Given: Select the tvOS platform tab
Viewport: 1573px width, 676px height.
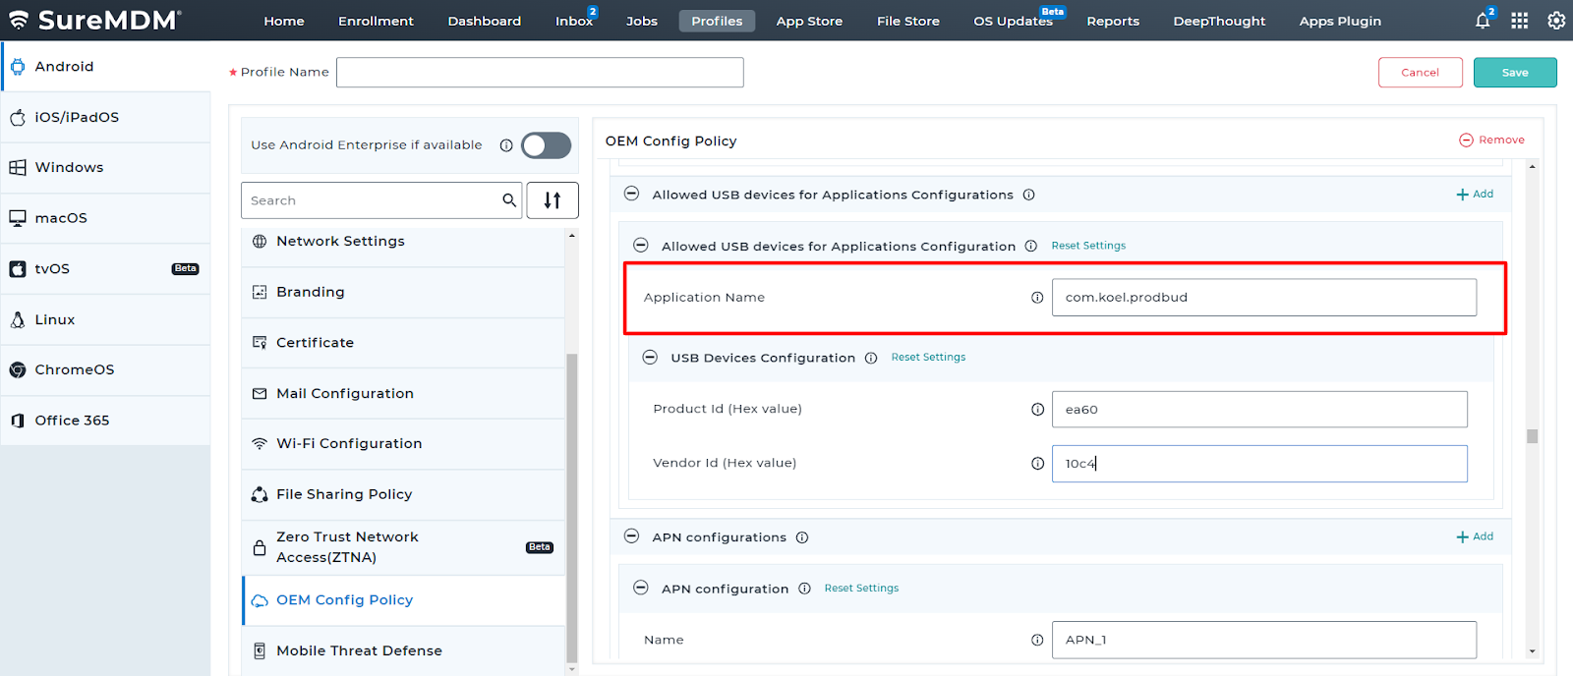Looking at the screenshot, I should coord(105,268).
